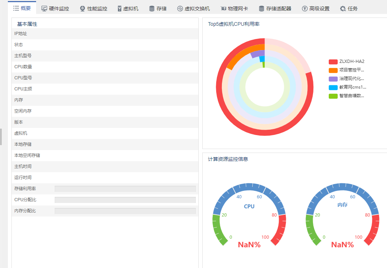The width and height of the screenshot is (387, 268).
Task: Click the 高级设置 upload-circle icon
Action: (x=304, y=9)
